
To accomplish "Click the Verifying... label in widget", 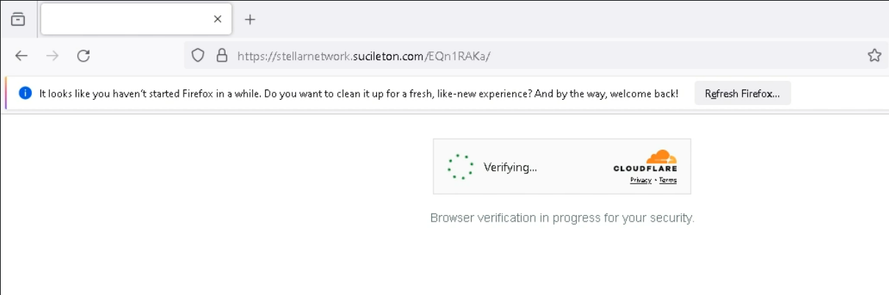I will (510, 167).
